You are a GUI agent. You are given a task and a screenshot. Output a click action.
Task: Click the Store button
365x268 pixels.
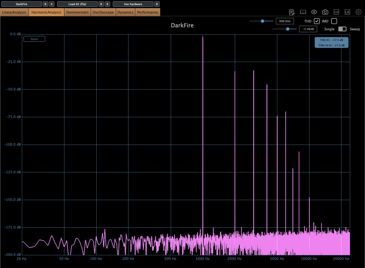coord(34,39)
